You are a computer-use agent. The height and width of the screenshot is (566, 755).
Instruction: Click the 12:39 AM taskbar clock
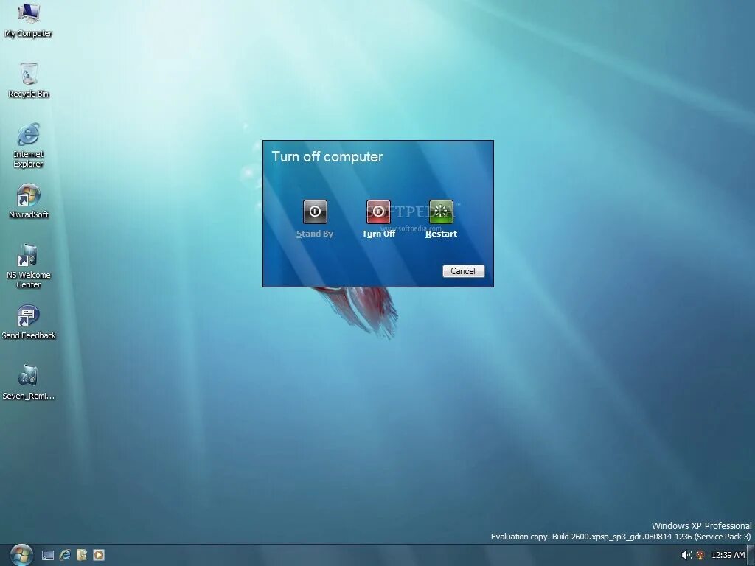pyautogui.click(x=728, y=556)
